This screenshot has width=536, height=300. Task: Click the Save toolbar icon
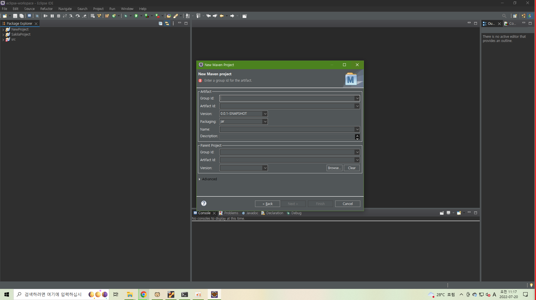(15, 16)
